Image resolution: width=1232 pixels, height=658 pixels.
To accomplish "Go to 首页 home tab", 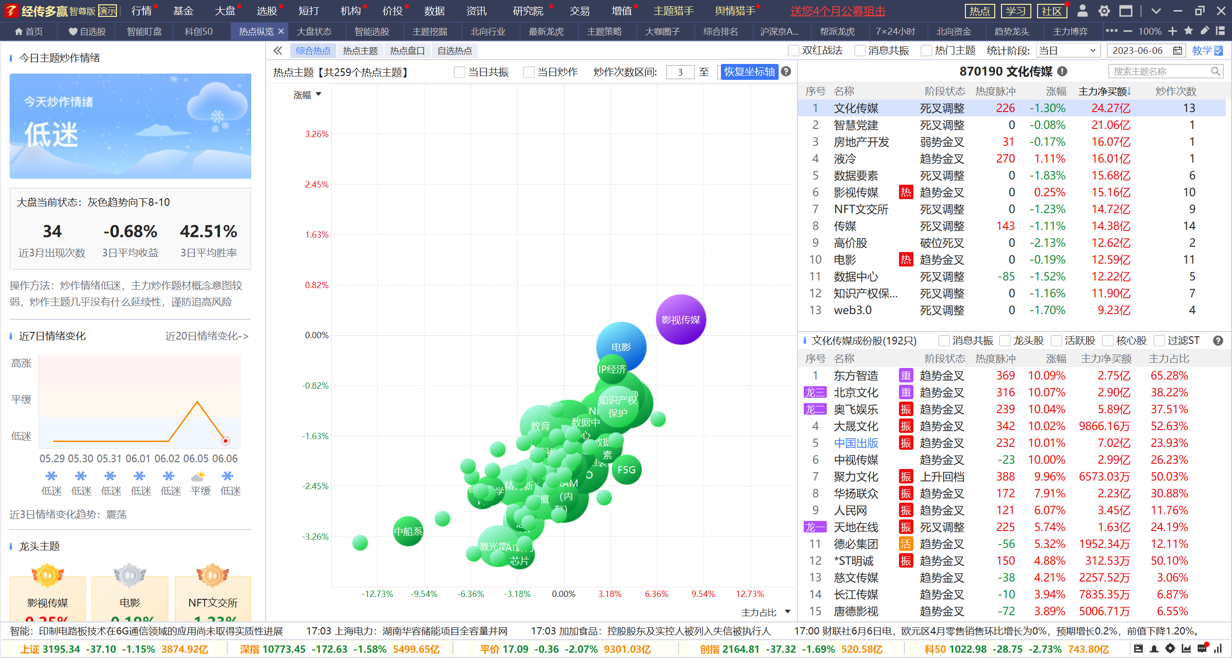I will coord(28,31).
